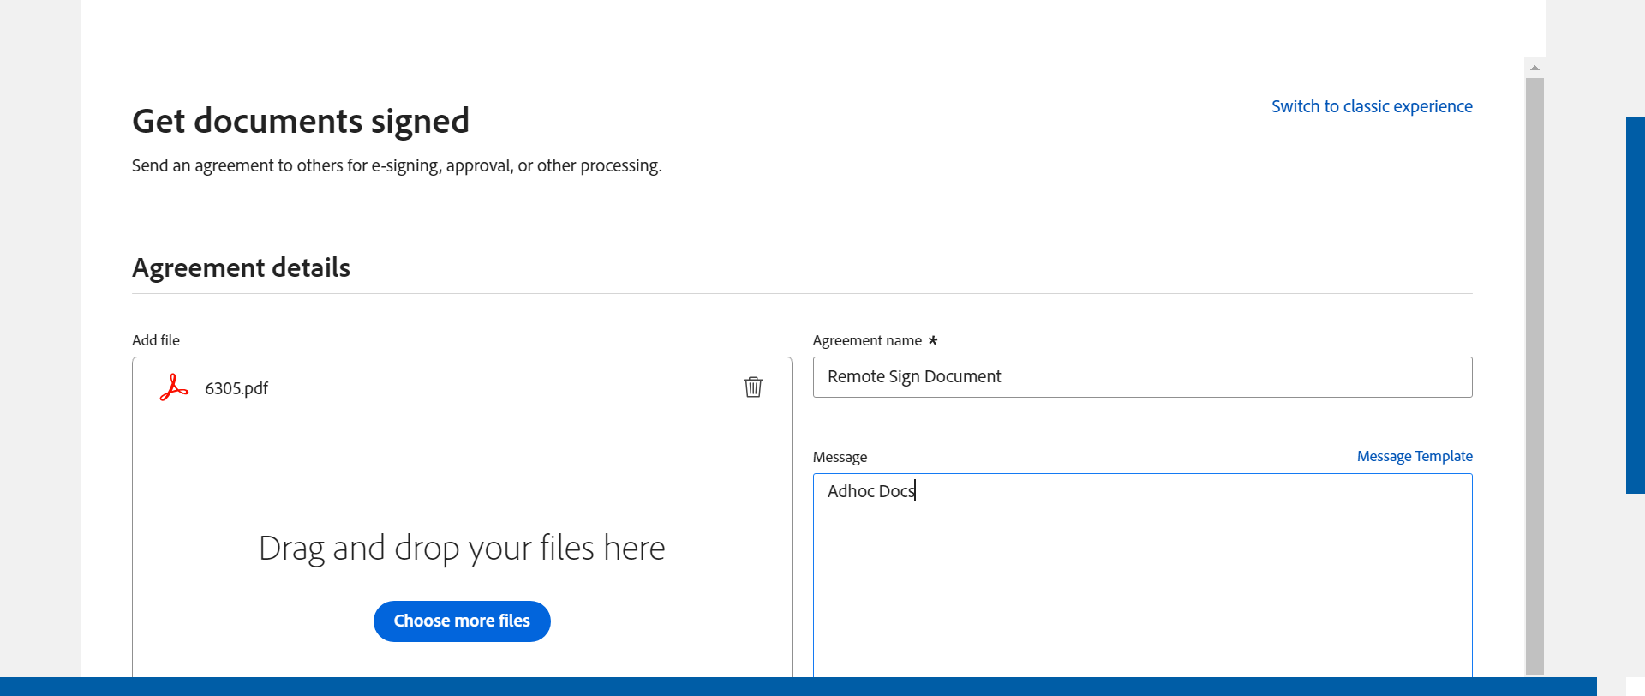1645x696 pixels.
Task: Switch to classic experience
Action: click(x=1371, y=106)
